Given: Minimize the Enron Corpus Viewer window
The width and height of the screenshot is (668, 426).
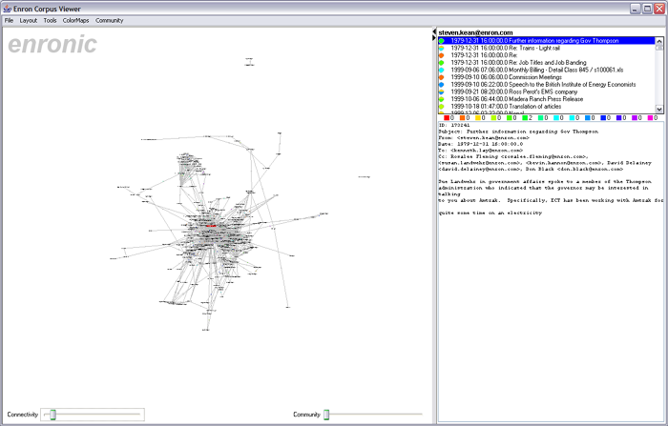Looking at the screenshot, I should tap(636, 9).
